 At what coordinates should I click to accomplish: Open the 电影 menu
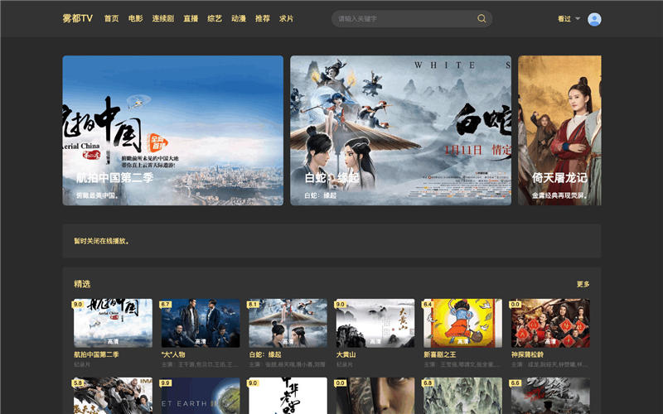pos(135,18)
